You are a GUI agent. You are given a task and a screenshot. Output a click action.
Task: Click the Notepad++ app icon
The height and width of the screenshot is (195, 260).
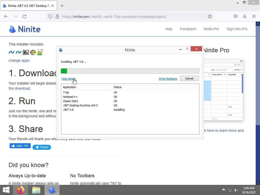pos(40,52)
